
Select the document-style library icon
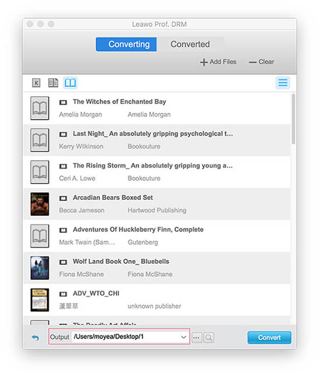click(x=53, y=83)
